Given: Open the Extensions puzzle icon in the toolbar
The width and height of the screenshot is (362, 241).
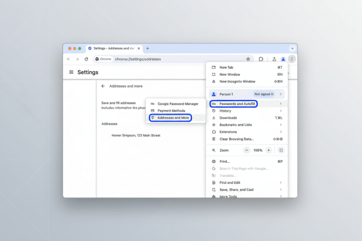Looking at the screenshot, I should tap(261, 59).
